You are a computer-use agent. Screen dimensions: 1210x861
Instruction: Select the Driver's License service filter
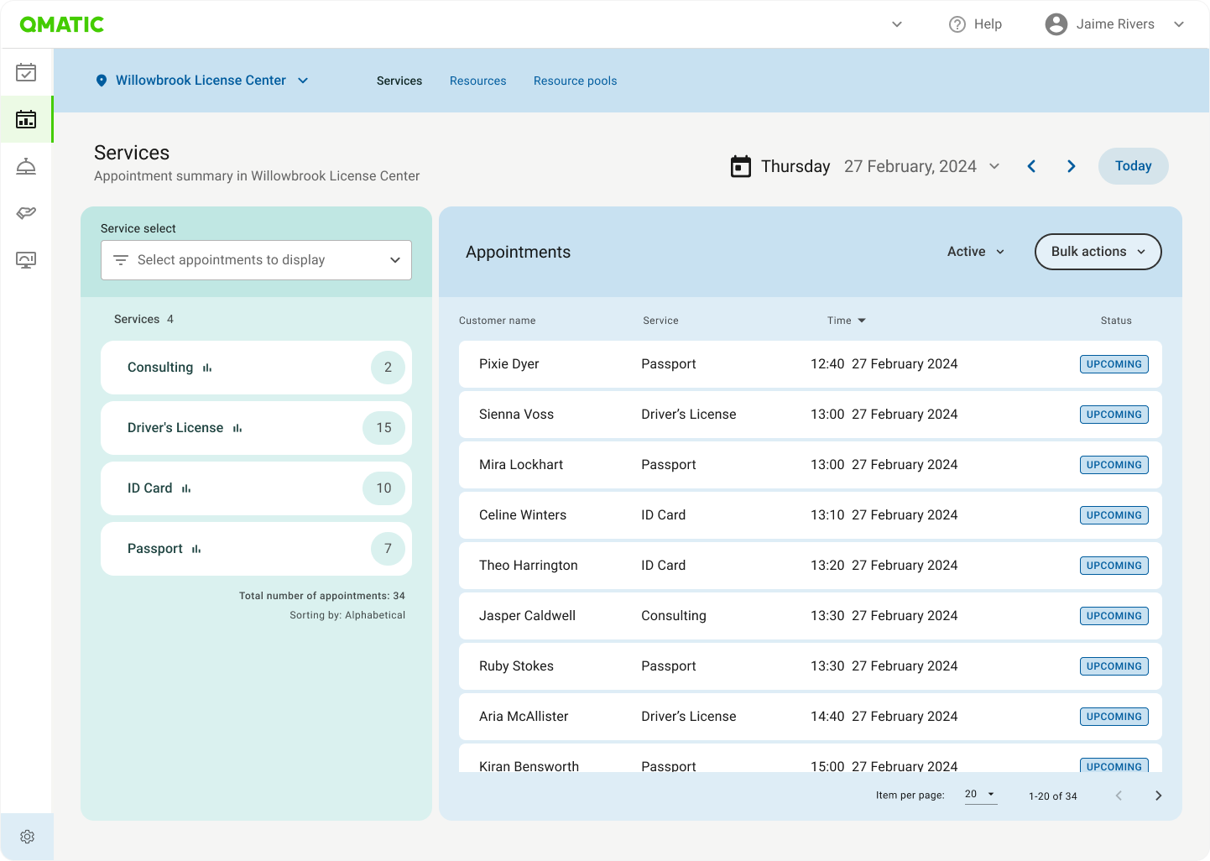pyautogui.click(x=256, y=427)
